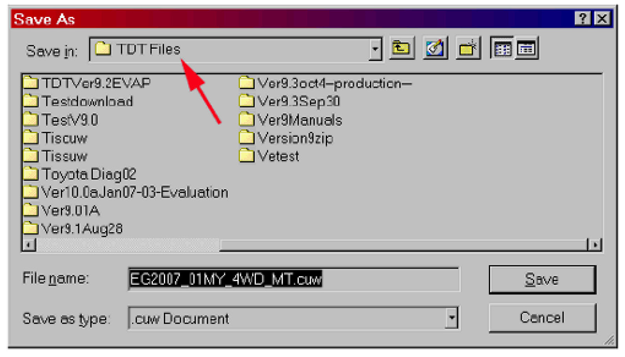This screenshot has width=625, height=357.
Task: Click the question mark help button
Action: coord(583,18)
